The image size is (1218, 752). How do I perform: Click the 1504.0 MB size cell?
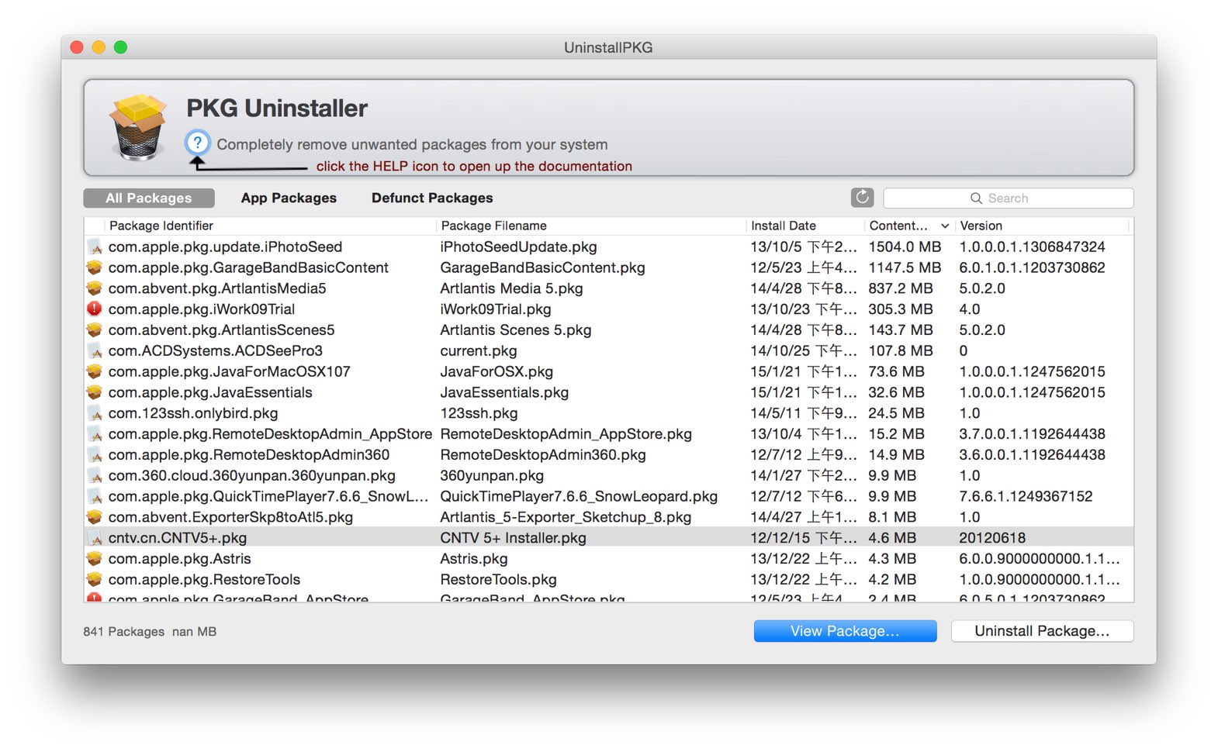[x=905, y=247]
